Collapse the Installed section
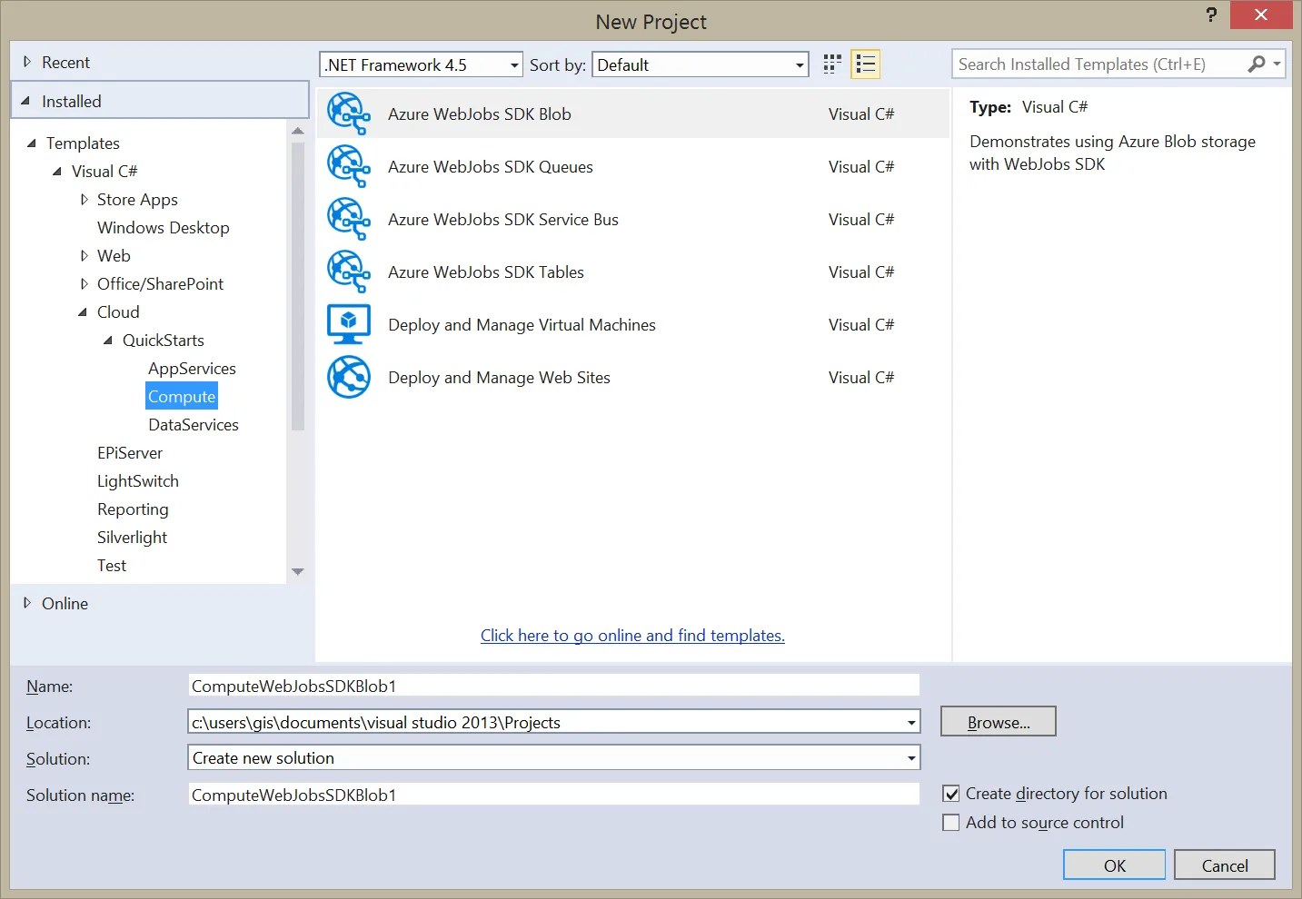This screenshot has height=899, width=1302. [x=25, y=101]
